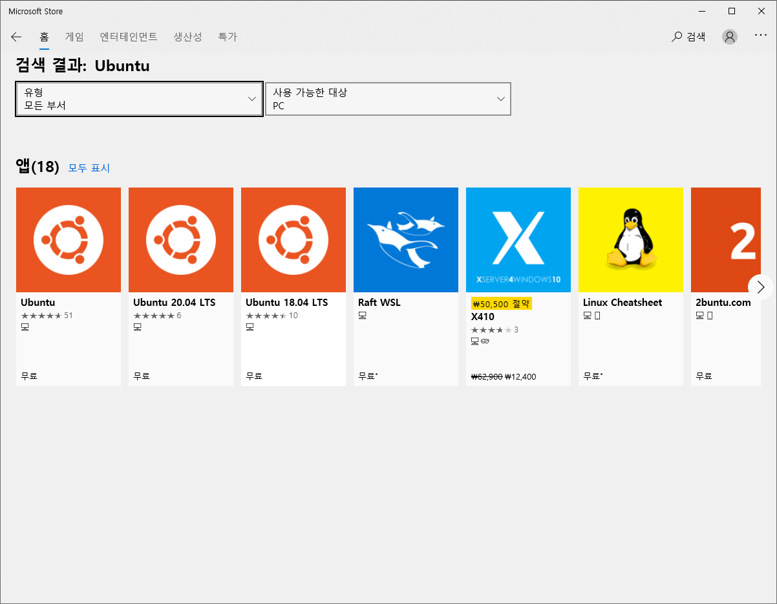777x604 pixels.
Task: Click the 2buntu.com title text
Action: pos(723,302)
